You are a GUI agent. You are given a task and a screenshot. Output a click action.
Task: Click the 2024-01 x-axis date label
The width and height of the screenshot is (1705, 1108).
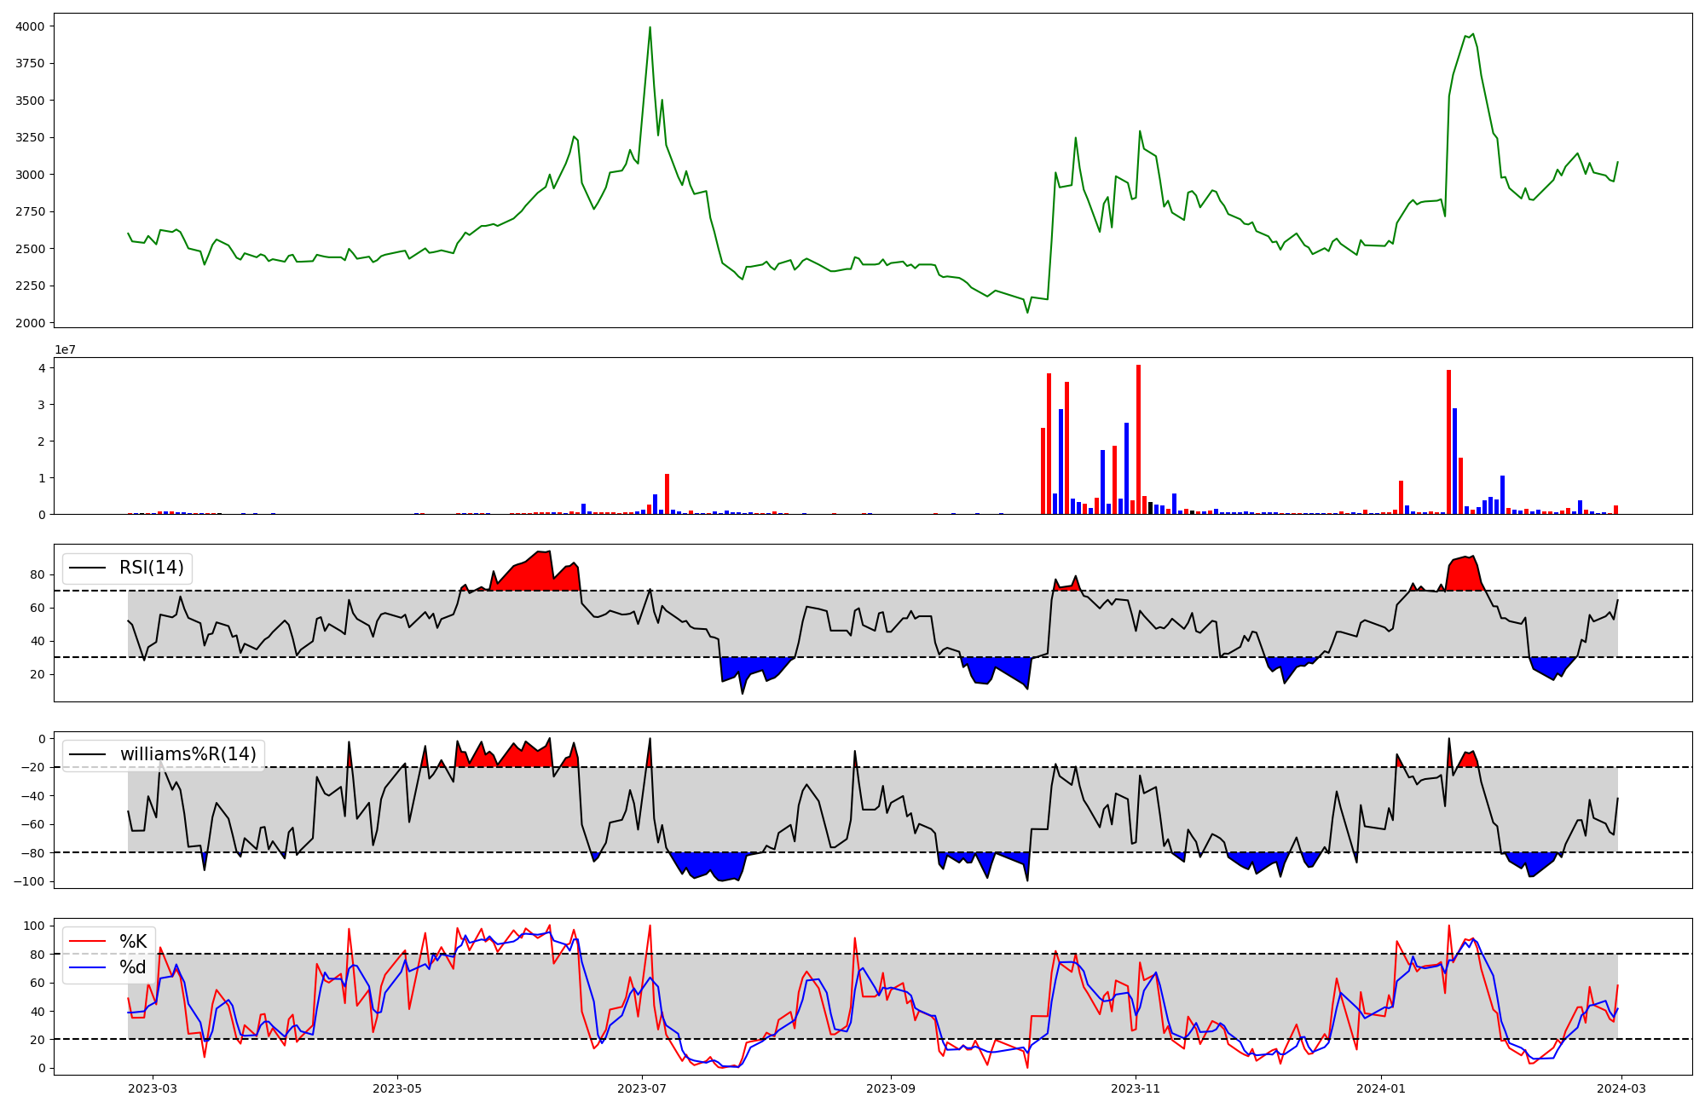click(x=1380, y=1088)
